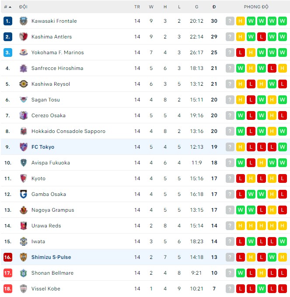The image size is (290, 297).
Task: Click the Kashiwa Reysol team crest
Action: 24,84
